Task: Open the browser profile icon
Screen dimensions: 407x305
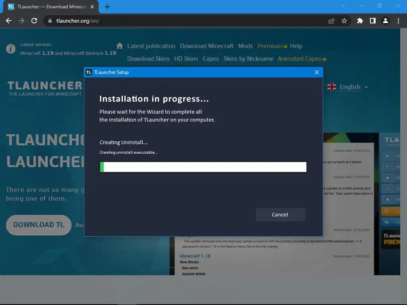Action: (386, 21)
